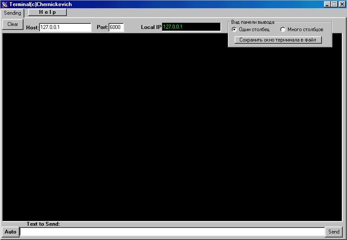Select the 'Один столбец' radio option
The width and height of the screenshot is (347, 240).
pyautogui.click(x=235, y=29)
